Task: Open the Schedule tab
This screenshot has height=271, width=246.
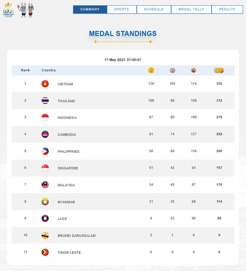Action: coord(154,10)
